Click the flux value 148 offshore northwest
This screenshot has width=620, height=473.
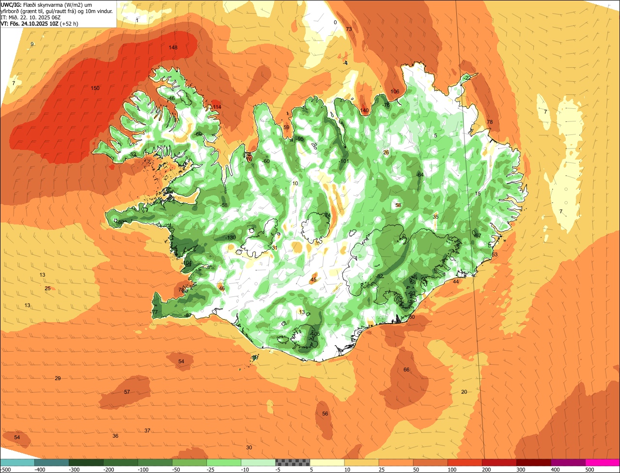(173, 47)
